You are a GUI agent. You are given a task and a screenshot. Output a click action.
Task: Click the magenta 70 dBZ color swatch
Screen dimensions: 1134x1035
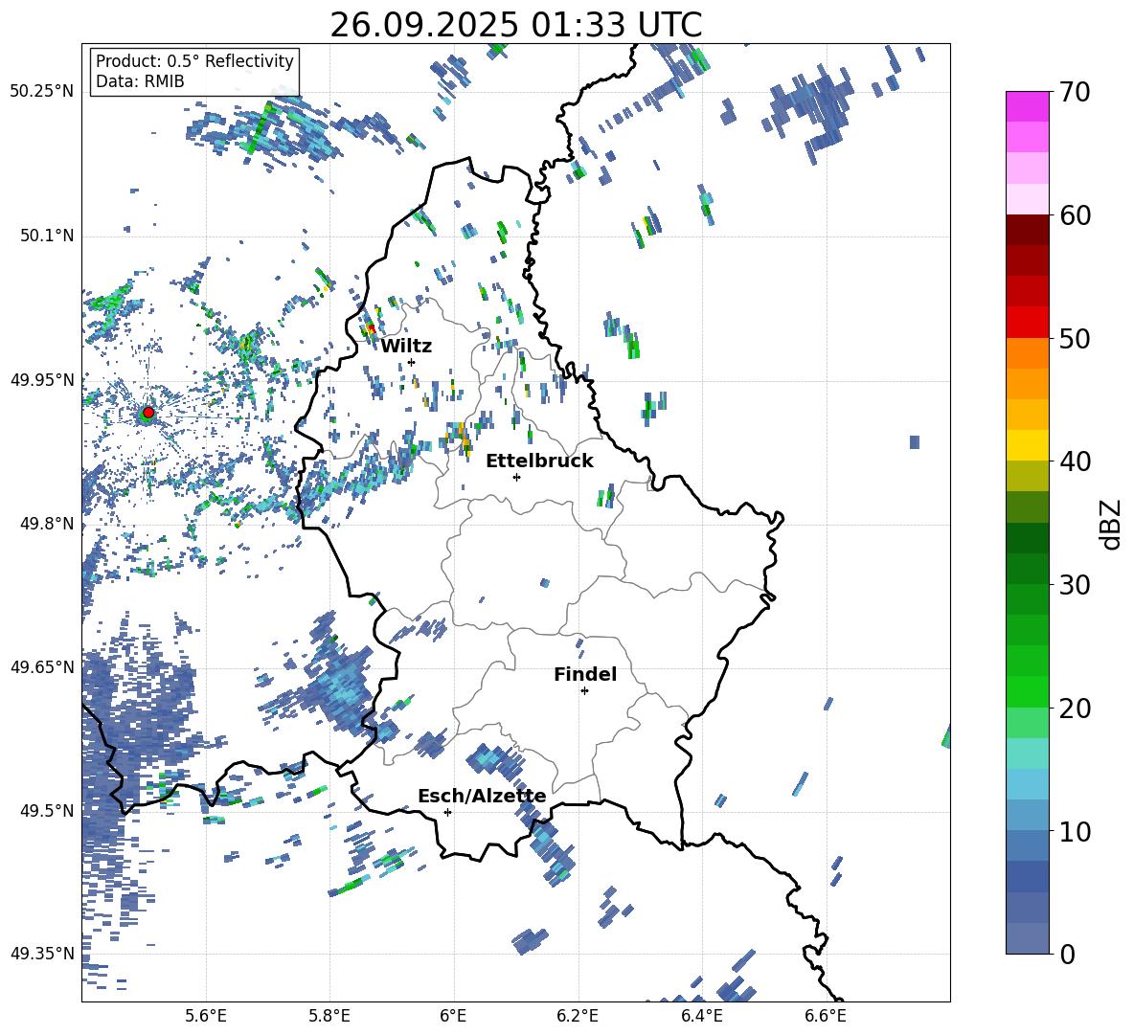pyautogui.click(x=1027, y=106)
